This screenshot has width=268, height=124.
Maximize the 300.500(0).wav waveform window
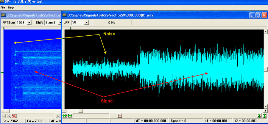(258, 15)
